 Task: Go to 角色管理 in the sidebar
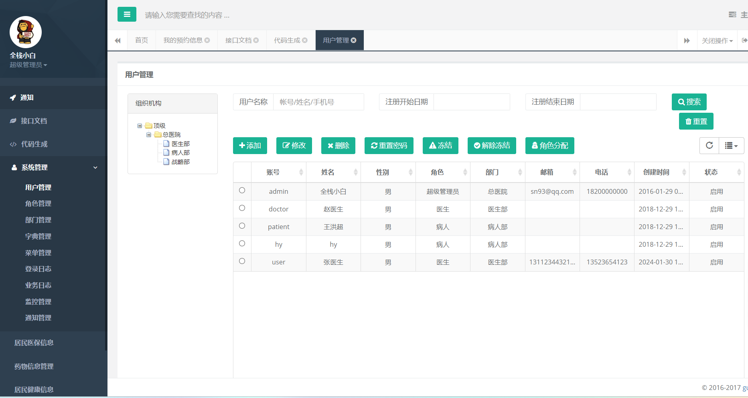[x=38, y=203]
